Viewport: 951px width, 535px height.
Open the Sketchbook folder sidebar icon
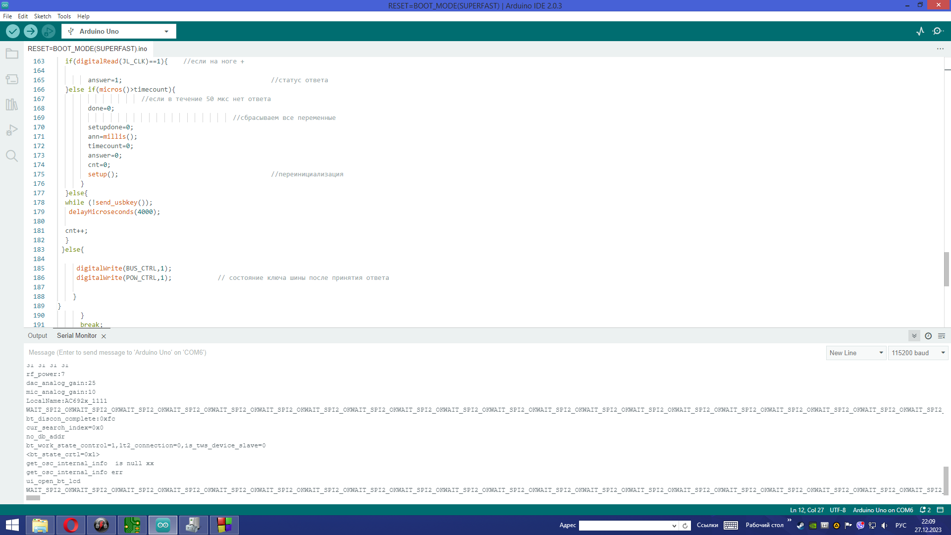point(12,53)
